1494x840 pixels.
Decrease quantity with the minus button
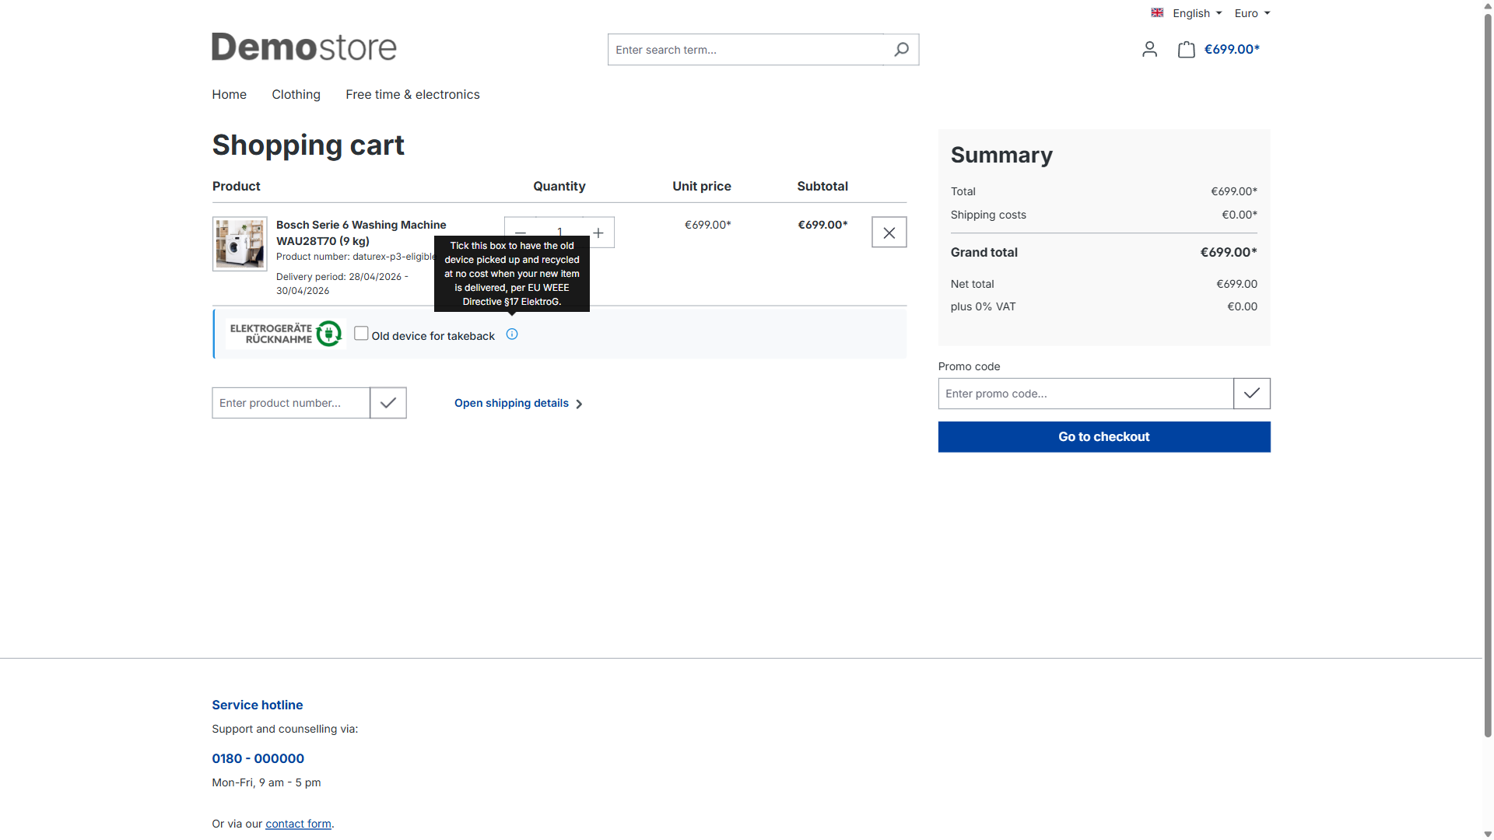[521, 233]
